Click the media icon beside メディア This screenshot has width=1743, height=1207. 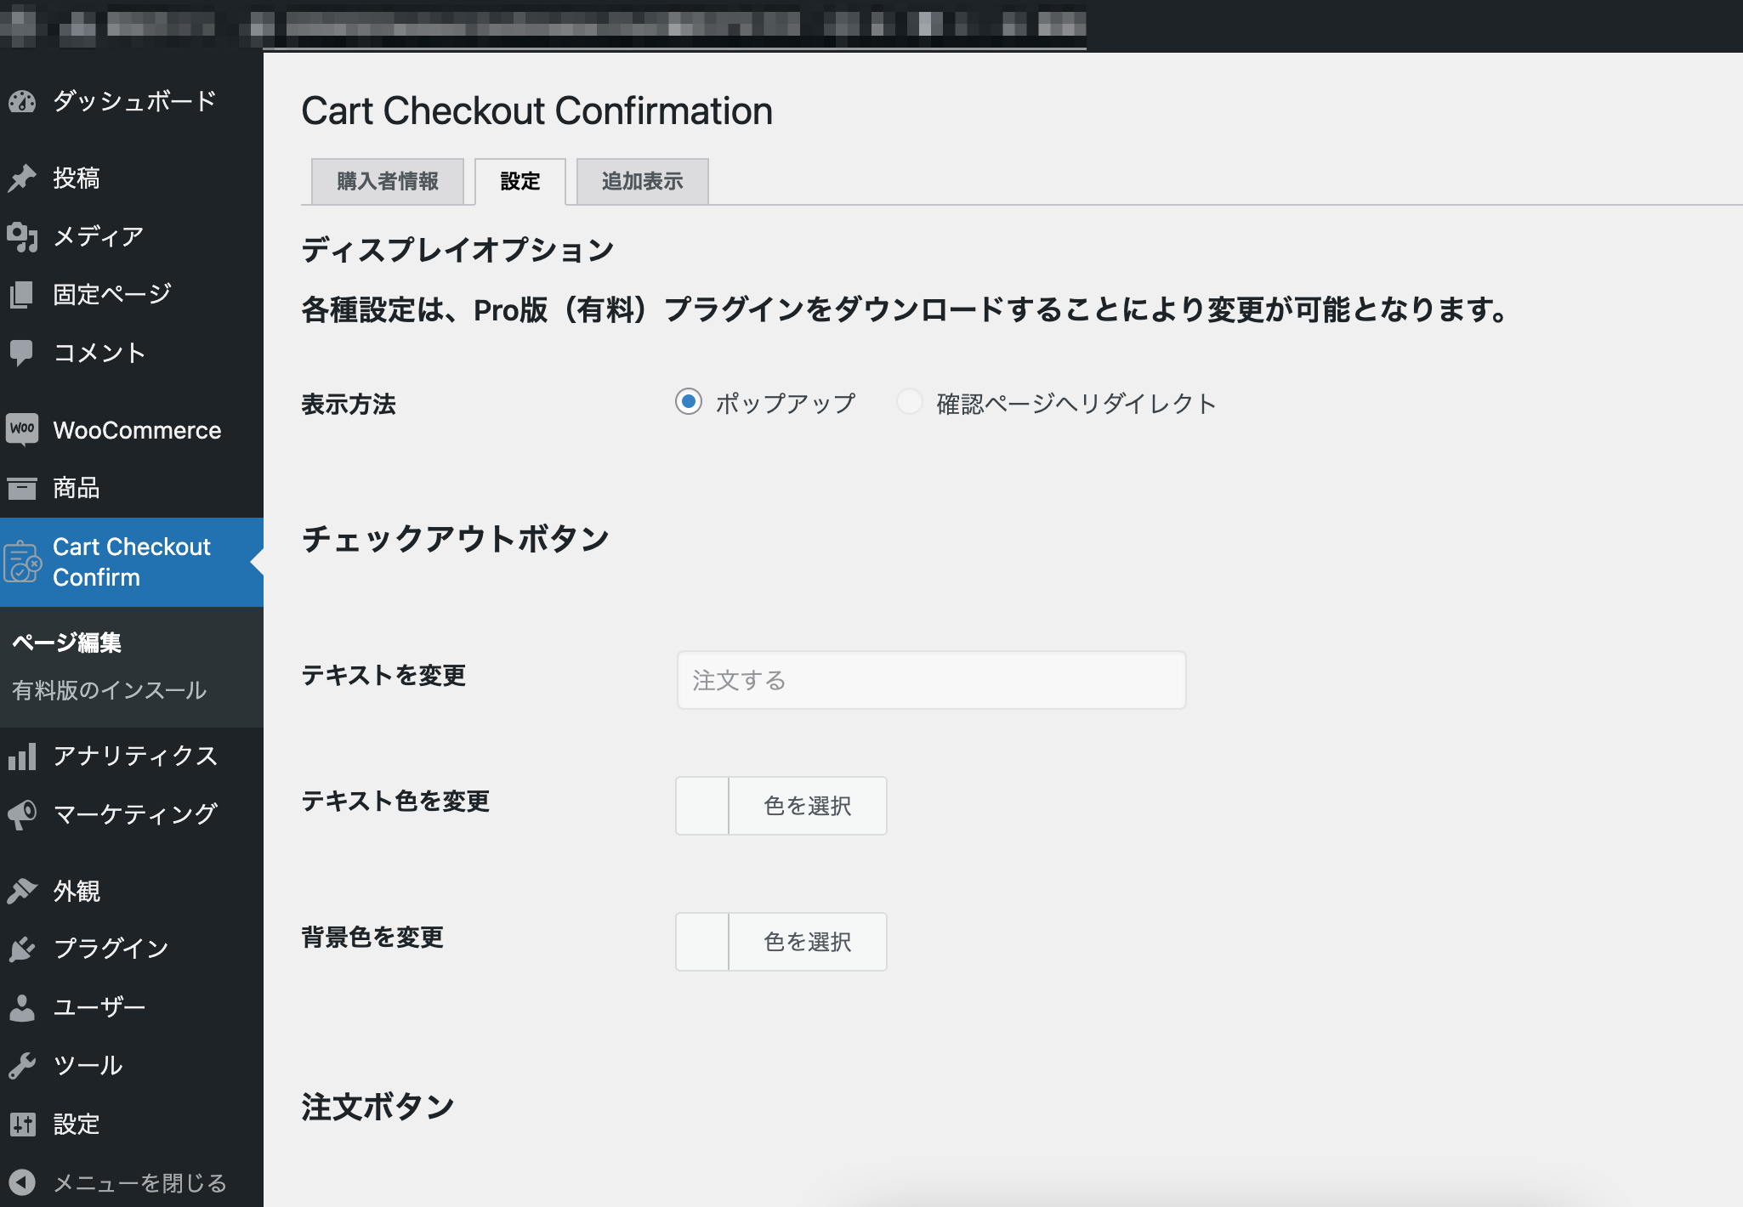(22, 237)
